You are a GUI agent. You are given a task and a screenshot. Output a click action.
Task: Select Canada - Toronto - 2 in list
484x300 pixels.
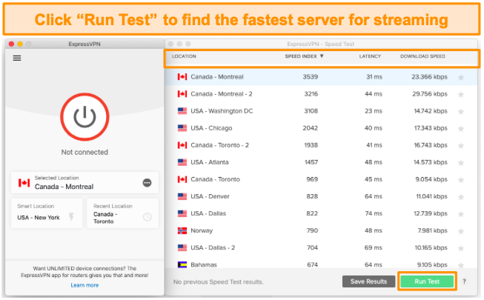pyautogui.click(x=322, y=145)
